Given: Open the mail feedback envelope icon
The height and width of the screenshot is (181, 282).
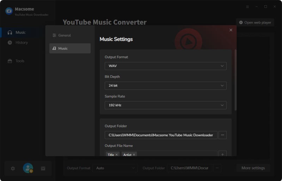Looking at the screenshot, I should pos(43,168).
